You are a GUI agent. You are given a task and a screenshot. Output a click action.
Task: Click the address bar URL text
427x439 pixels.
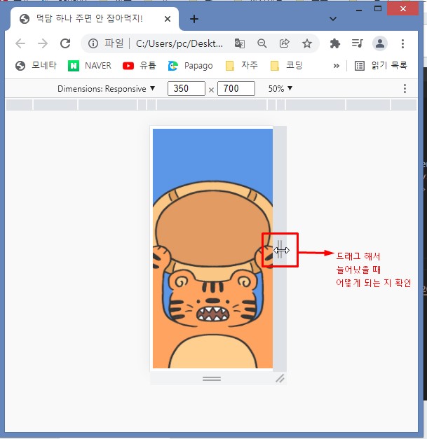[x=179, y=43]
